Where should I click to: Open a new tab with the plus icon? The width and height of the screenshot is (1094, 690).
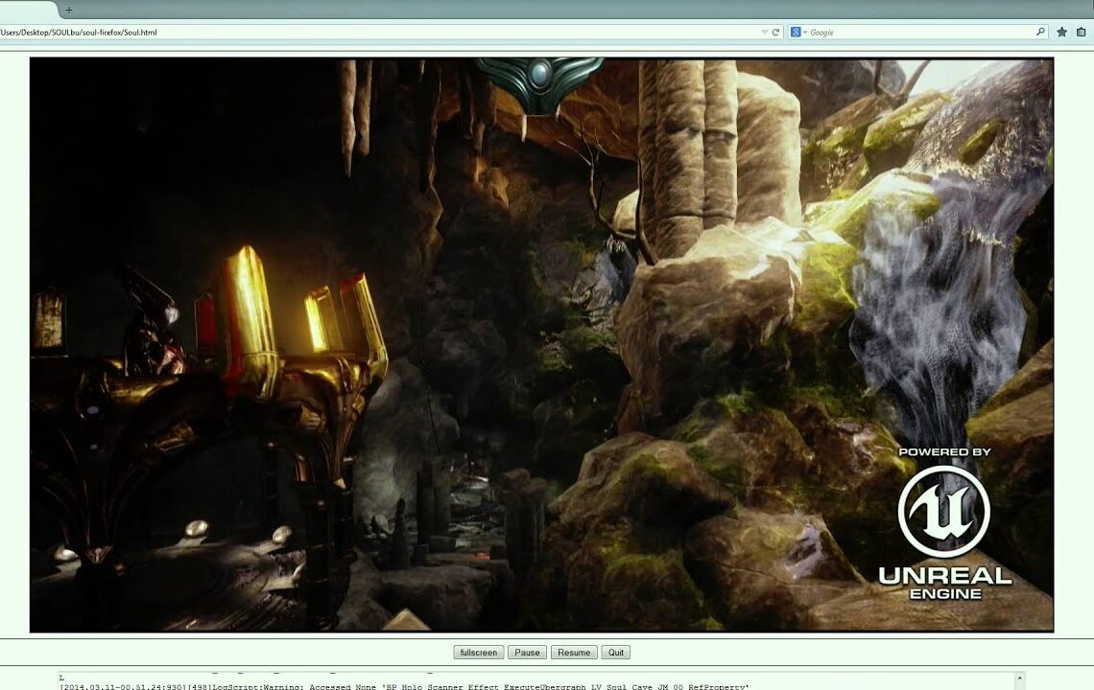point(67,10)
